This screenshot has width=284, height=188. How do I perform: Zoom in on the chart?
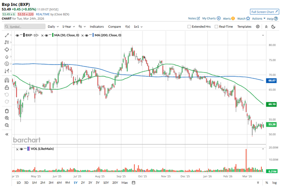(7, 118)
